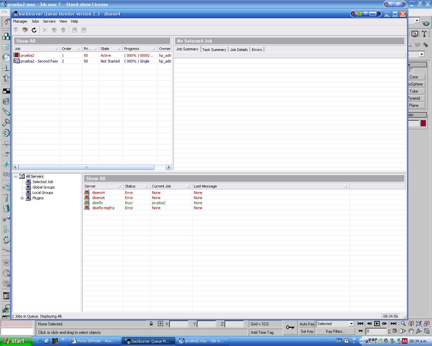432x346 pixels.
Task: Go to the end frame
Action: [393, 324]
